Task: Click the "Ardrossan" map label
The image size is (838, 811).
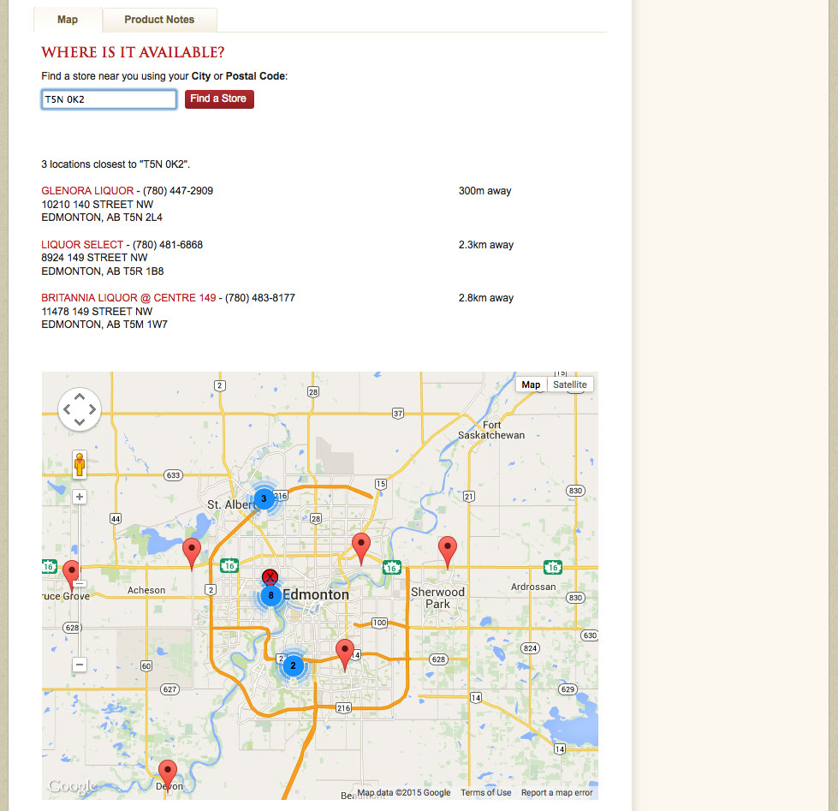Action: pos(533,587)
